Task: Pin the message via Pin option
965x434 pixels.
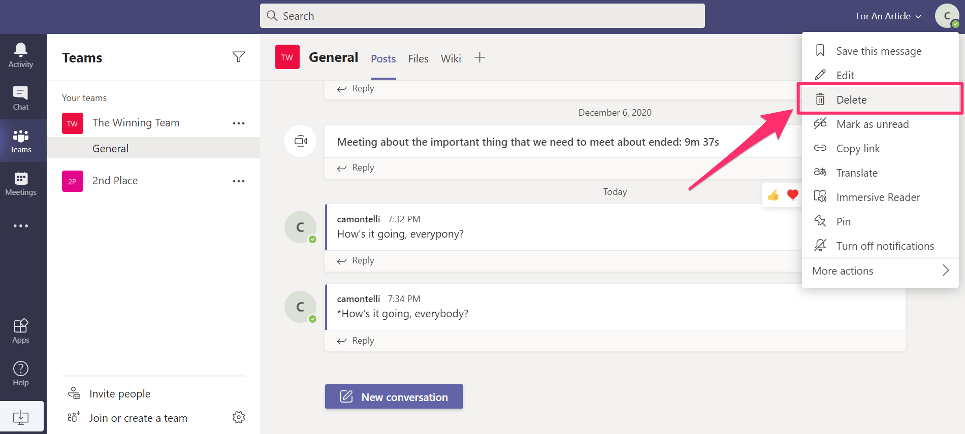Action: point(880,221)
